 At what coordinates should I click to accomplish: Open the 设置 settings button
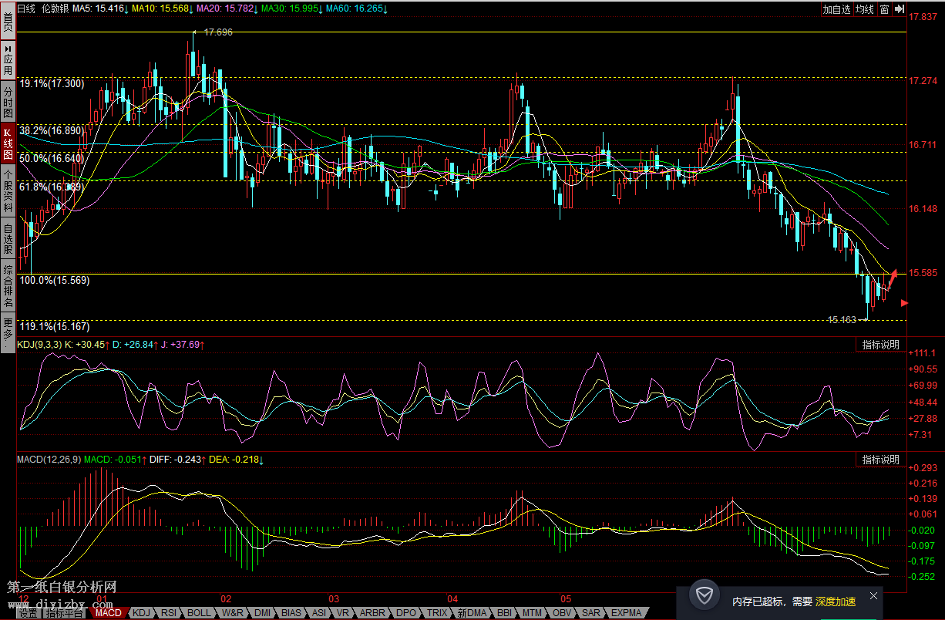click(x=29, y=614)
